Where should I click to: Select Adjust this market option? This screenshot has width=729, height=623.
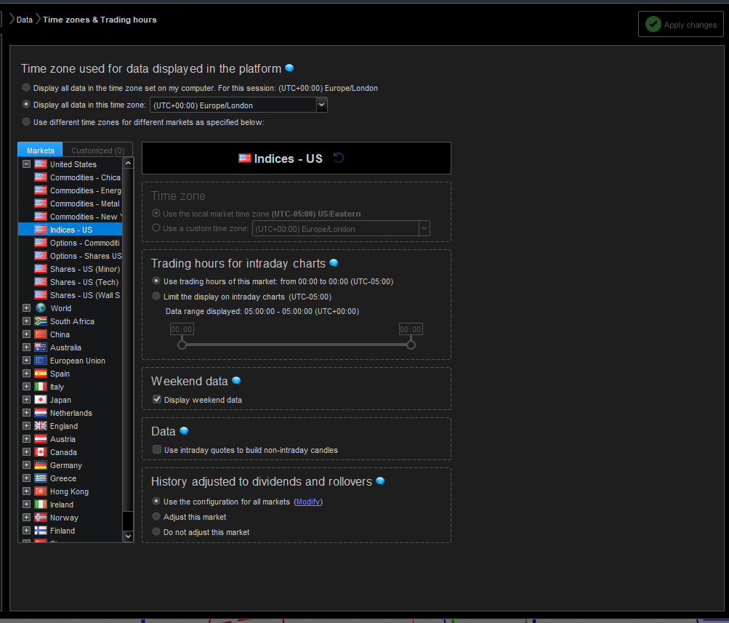[156, 517]
